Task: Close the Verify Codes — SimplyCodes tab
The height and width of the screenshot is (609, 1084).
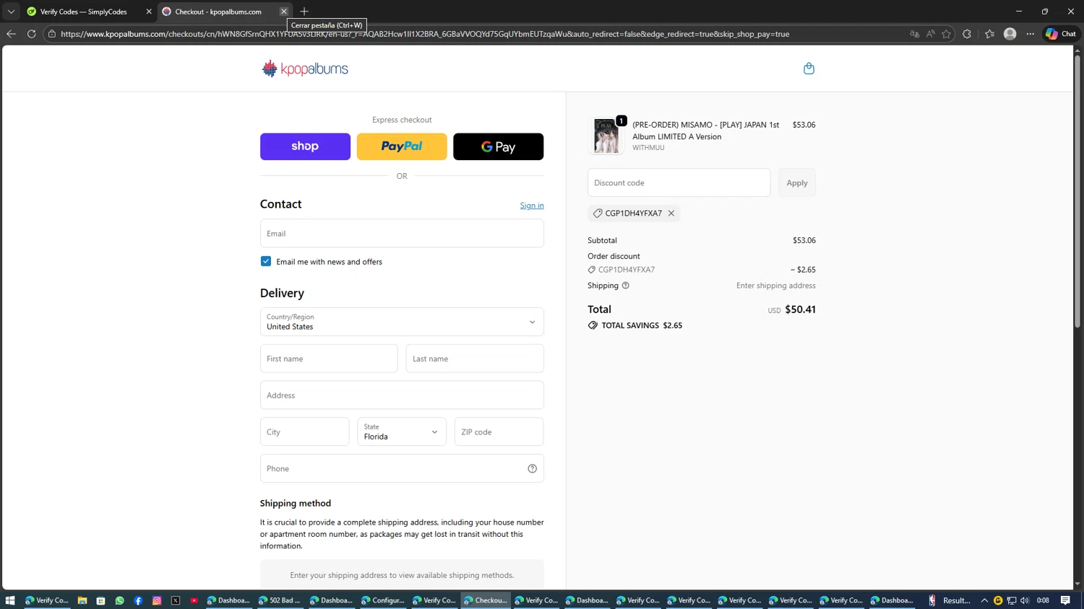Action: (149, 12)
